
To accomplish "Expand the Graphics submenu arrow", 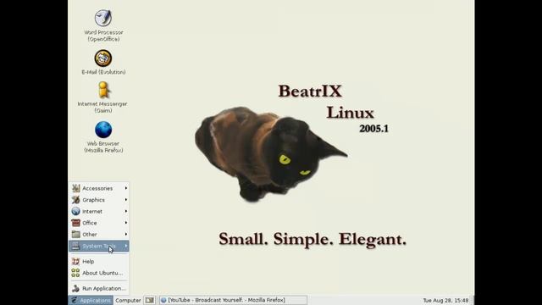I will [126, 200].
